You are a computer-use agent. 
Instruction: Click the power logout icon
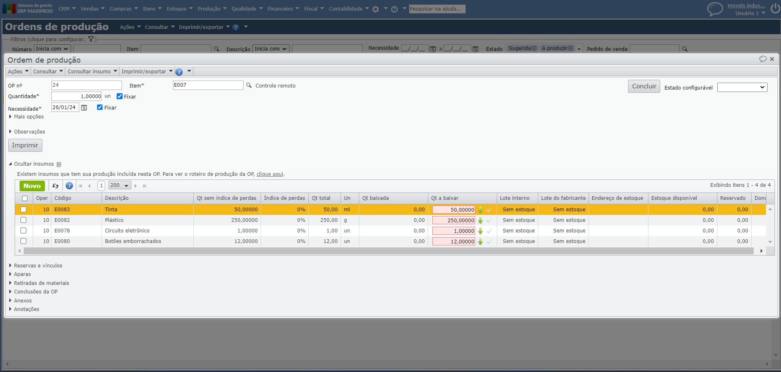775,9
